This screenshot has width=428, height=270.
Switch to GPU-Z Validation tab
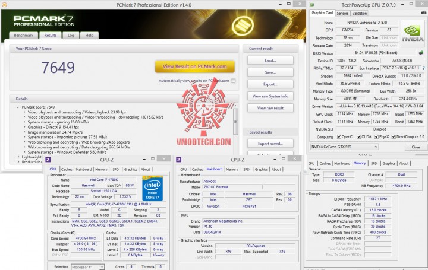(359, 13)
